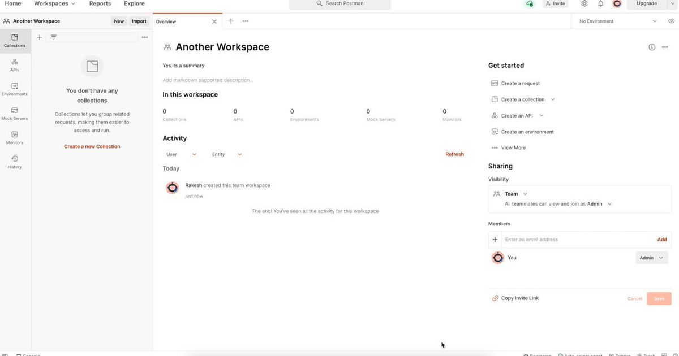The image size is (679, 356).
Task: Click Cancel in the Sharing section
Action: tap(635, 298)
